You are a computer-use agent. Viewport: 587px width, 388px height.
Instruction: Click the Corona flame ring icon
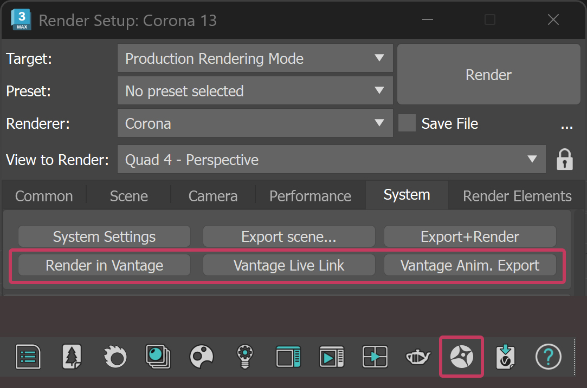point(115,357)
